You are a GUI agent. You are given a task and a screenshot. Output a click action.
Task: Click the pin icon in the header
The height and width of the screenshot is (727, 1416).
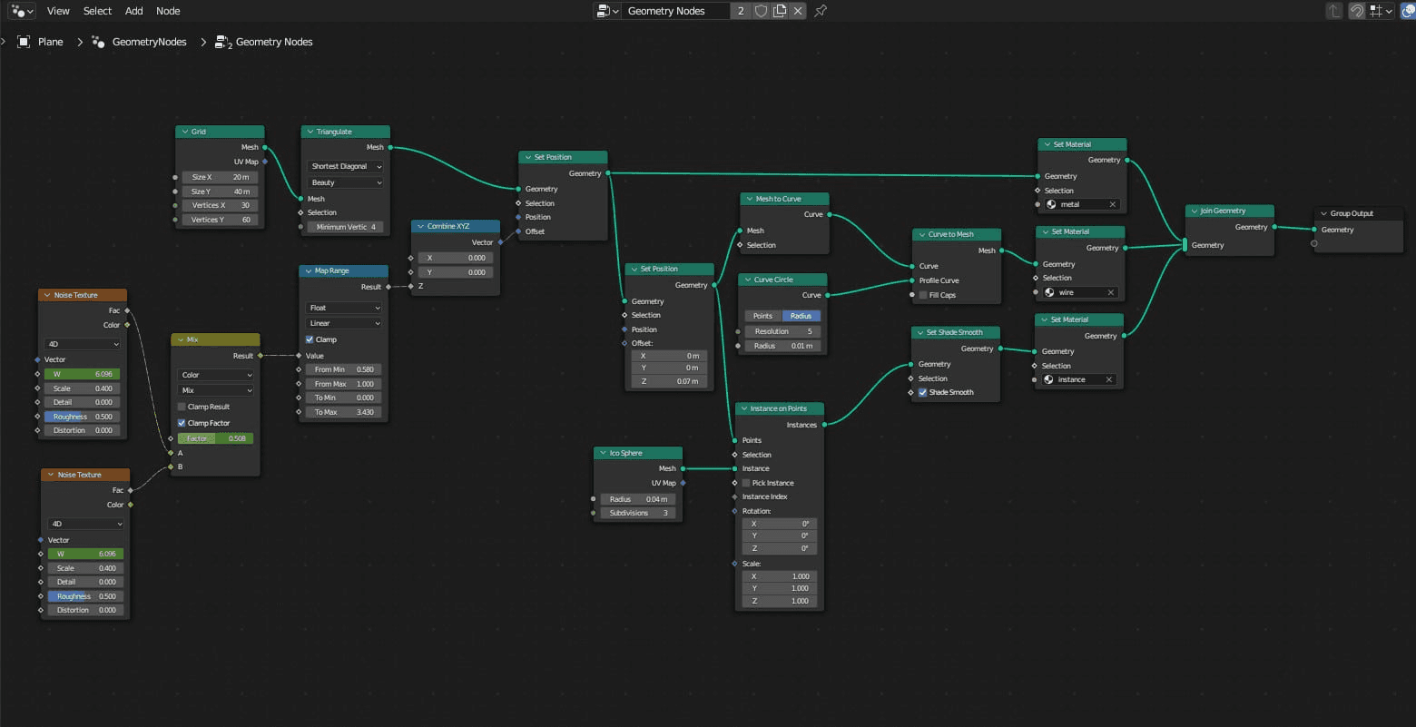pos(820,11)
